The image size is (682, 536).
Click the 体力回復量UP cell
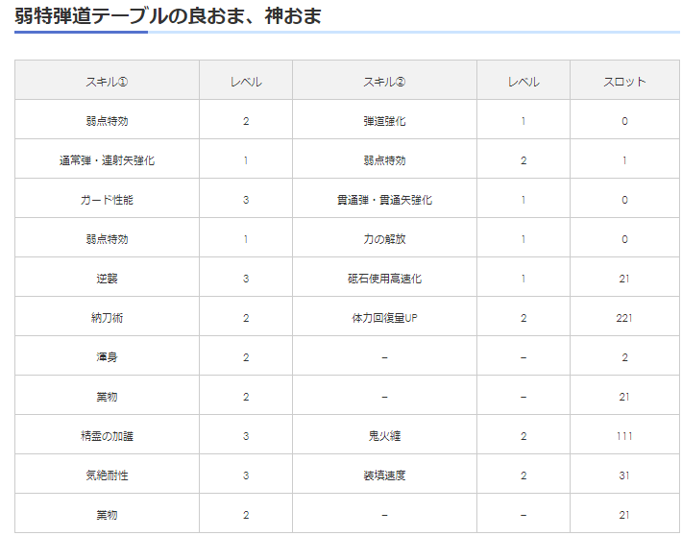point(384,318)
